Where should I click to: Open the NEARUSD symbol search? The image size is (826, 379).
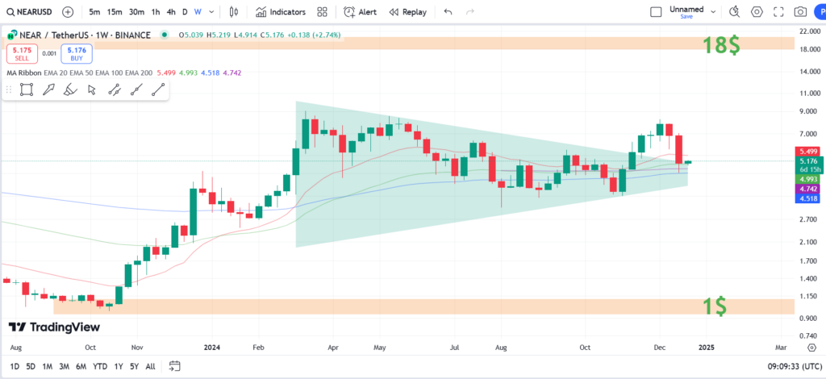[x=32, y=12]
